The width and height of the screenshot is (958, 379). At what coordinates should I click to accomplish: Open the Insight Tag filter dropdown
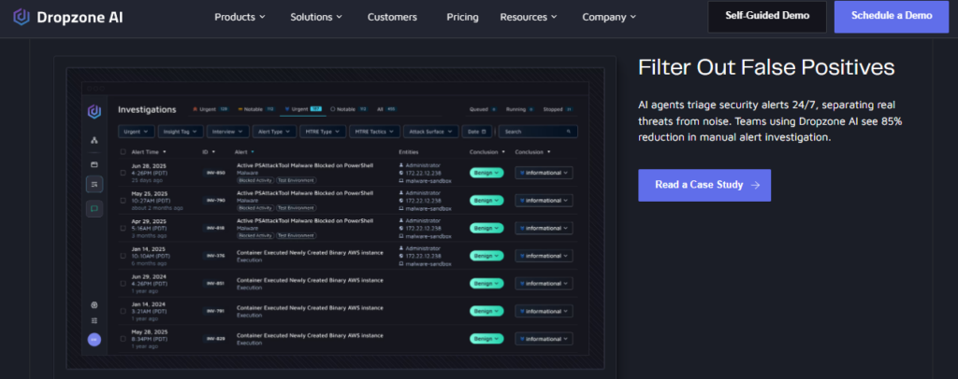pyautogui.click(x=181, y=132)
